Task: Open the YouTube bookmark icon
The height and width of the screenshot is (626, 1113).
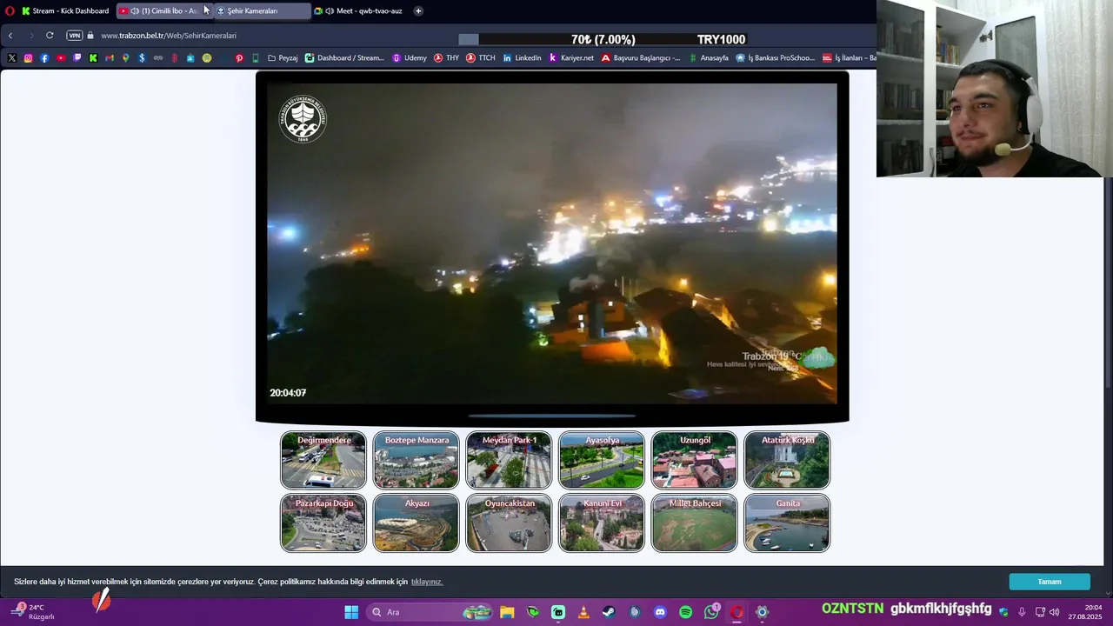Action: 61,58
